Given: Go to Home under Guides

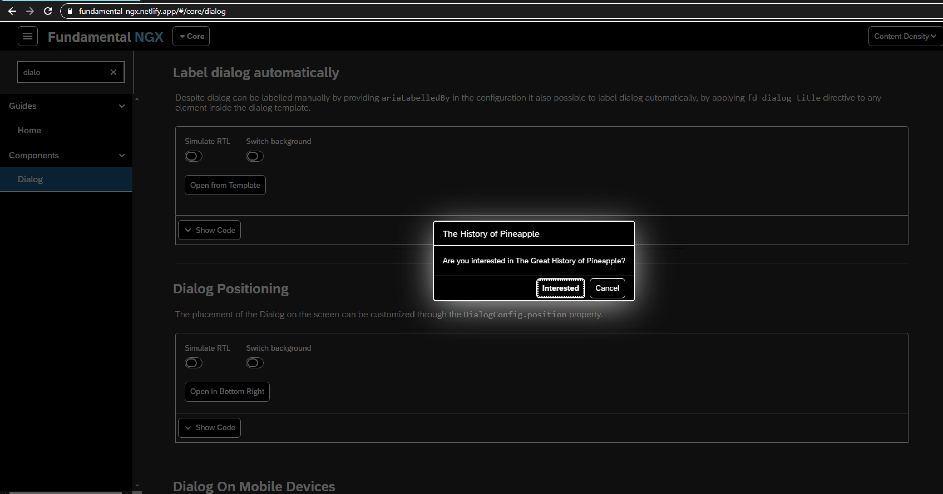Looking at the screenshot, I should [x=29, y=130].
